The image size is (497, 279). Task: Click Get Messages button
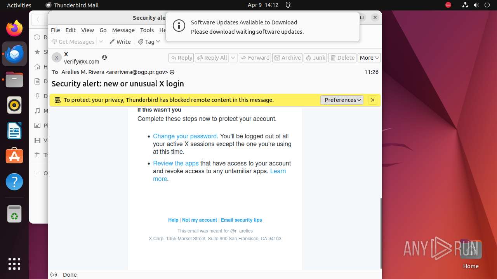pos(73,42)
